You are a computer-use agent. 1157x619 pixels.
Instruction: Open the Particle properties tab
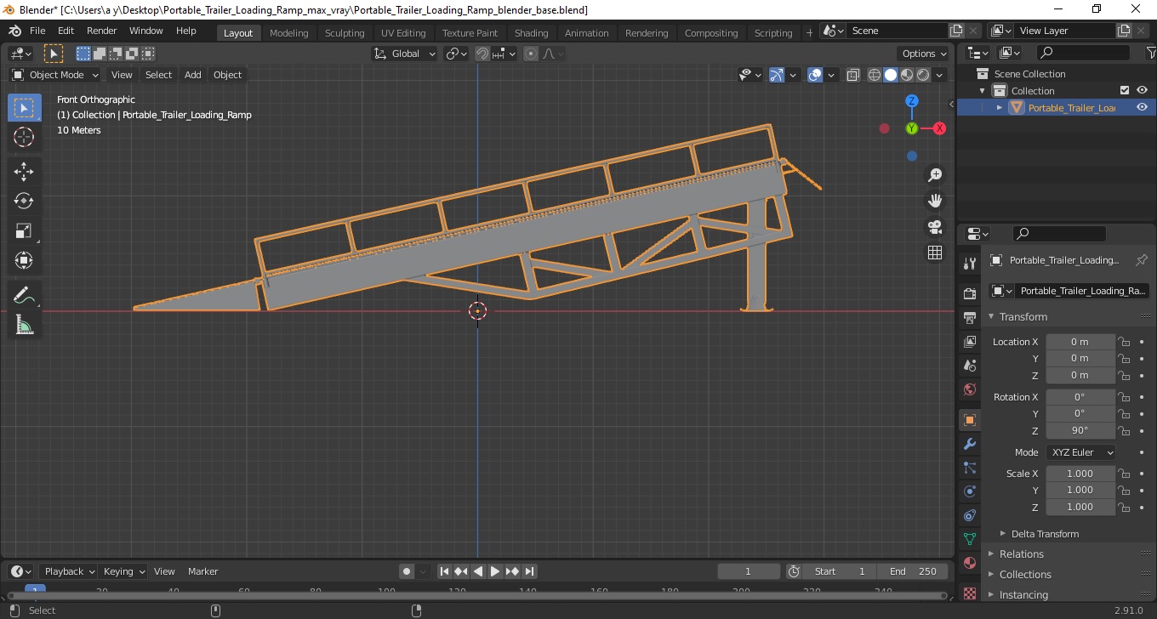coord(970,468)
